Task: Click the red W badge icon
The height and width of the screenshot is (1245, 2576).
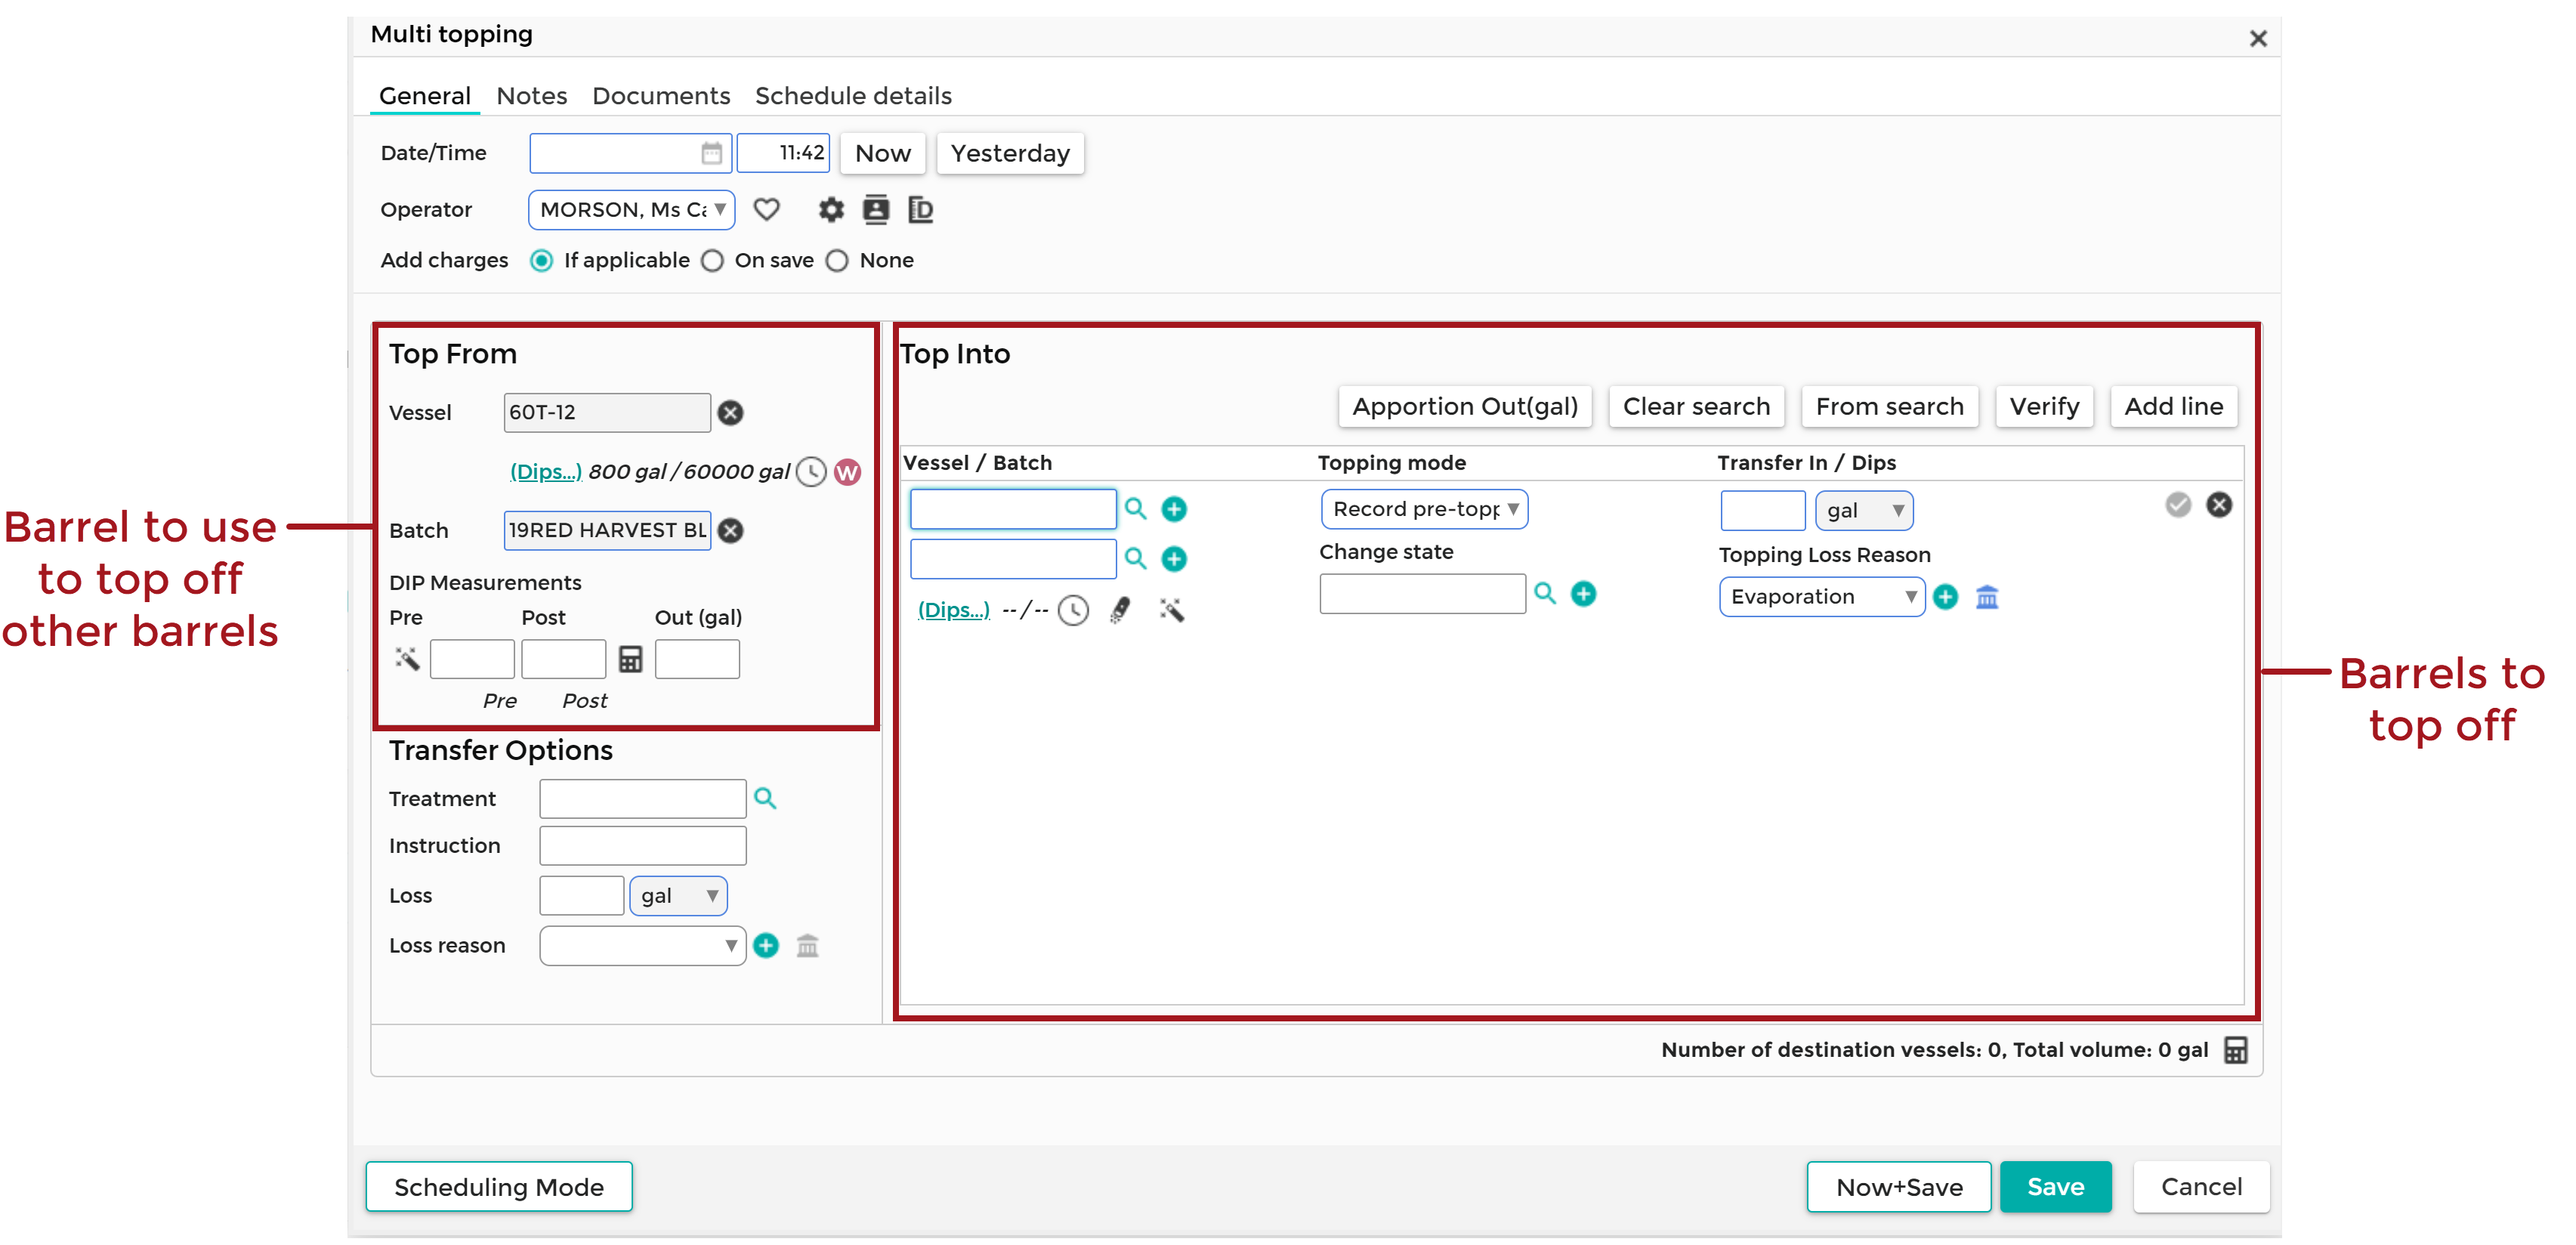Action: coord(847,471)
